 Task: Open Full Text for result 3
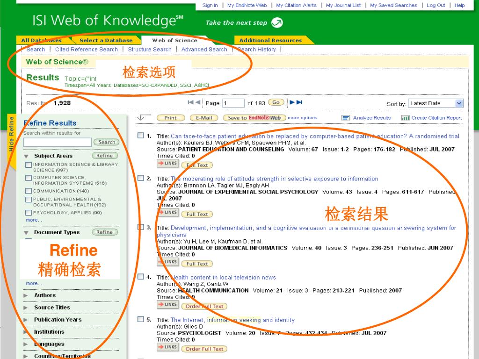coord(197,264)
